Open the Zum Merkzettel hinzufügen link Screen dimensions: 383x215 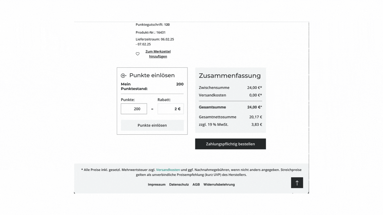pos(158,54)
